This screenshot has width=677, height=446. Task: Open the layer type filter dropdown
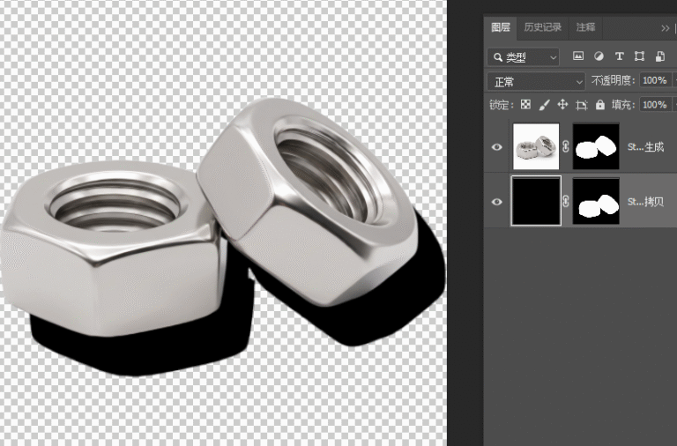click(x=524, y=57)
